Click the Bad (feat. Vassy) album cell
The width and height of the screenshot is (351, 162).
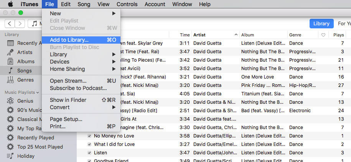pos(263,111)
